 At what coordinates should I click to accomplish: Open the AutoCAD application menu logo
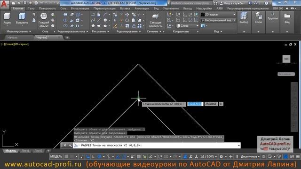4,5
